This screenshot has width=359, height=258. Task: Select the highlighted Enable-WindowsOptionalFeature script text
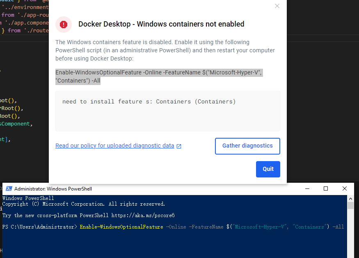click(x=159, y=76)
